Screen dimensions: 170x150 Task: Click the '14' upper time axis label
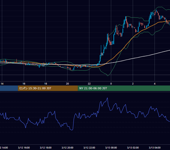tap(2, 84)
